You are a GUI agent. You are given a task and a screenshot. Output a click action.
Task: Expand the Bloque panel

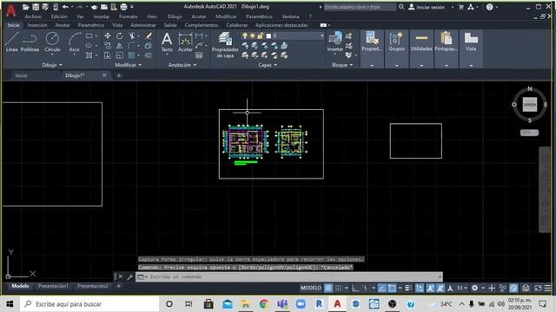[342, 65]
